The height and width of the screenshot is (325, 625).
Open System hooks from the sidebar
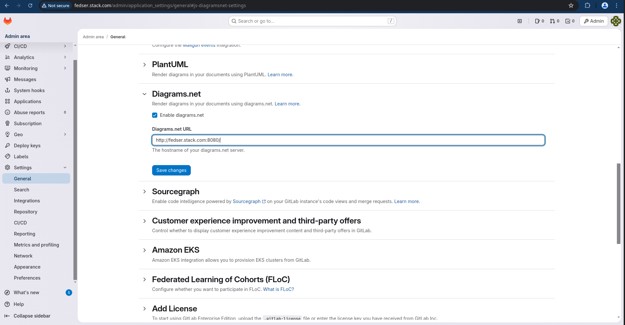tap(29, 90)
